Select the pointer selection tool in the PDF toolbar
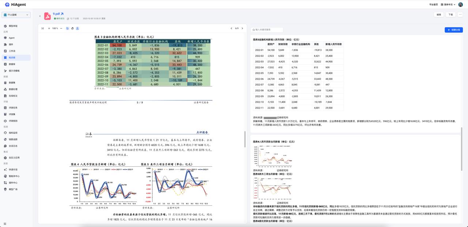This screenshot has height=227, width=468. [x=68, y=28]
